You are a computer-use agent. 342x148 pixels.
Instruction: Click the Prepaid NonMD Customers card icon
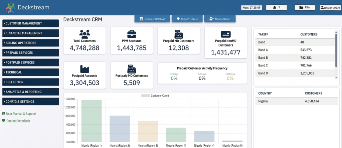tap(226, 34)
